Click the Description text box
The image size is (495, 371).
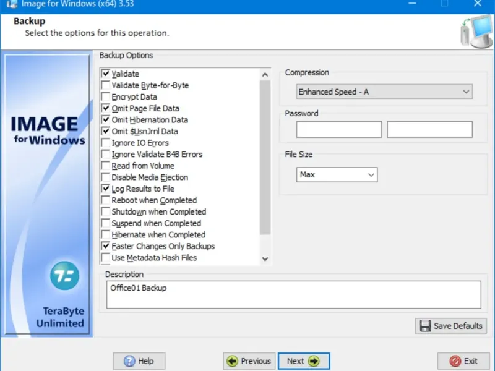click(293, 295)
